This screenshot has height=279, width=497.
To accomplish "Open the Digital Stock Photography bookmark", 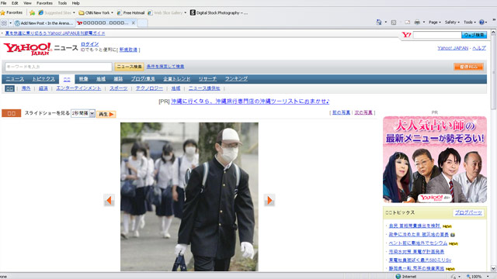I will pos(219,12).
